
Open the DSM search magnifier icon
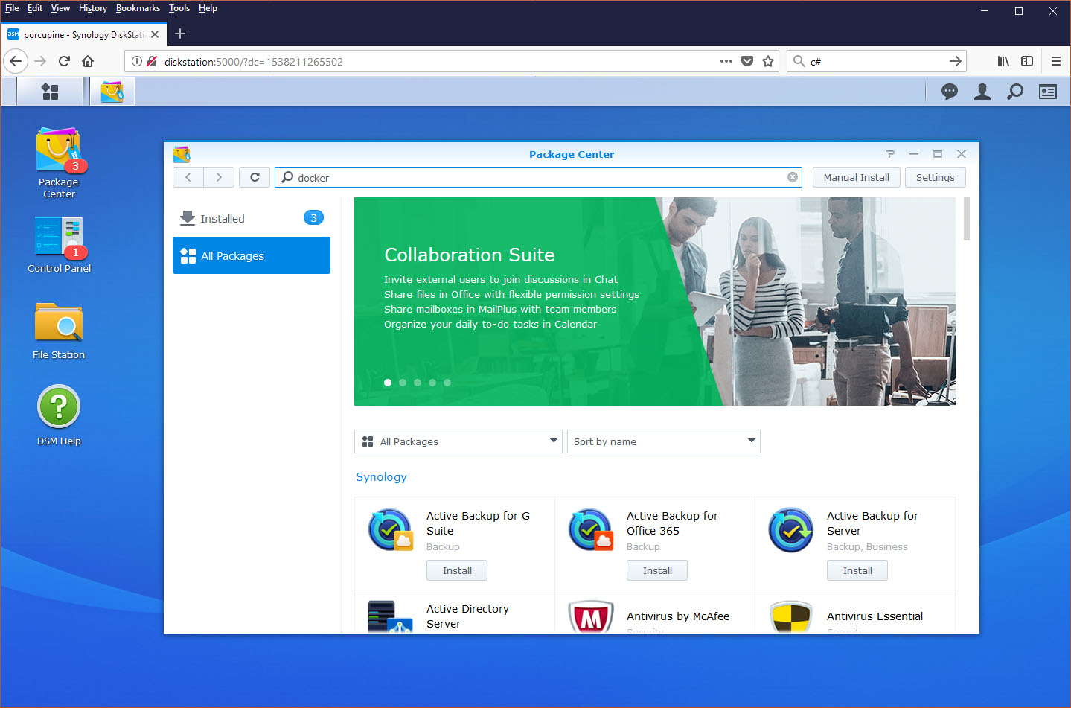pos(1015,92)
